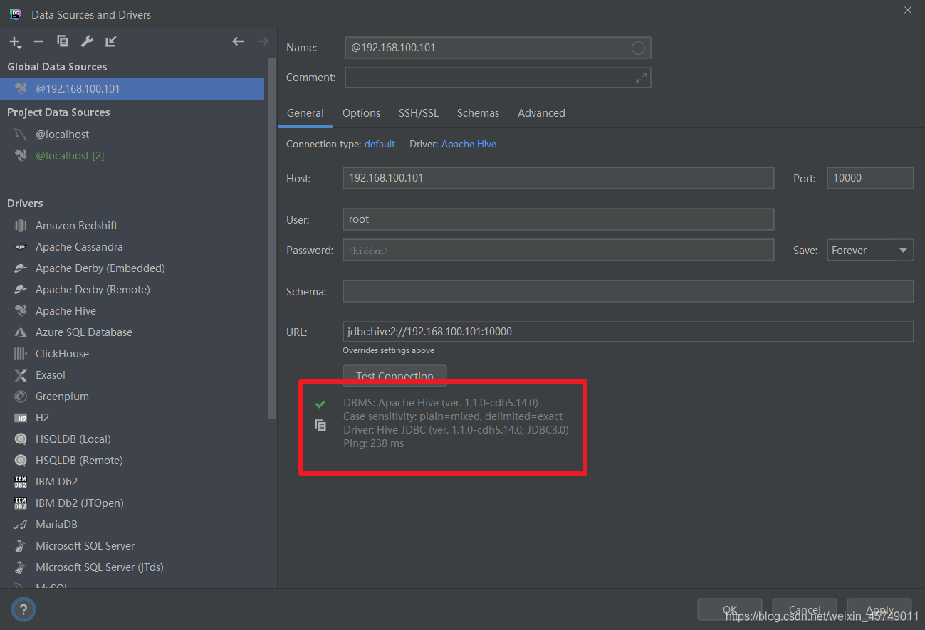Expand the Comment field with the arrows icon
This screenshot has height=630, width=925.
pos(641,78)
